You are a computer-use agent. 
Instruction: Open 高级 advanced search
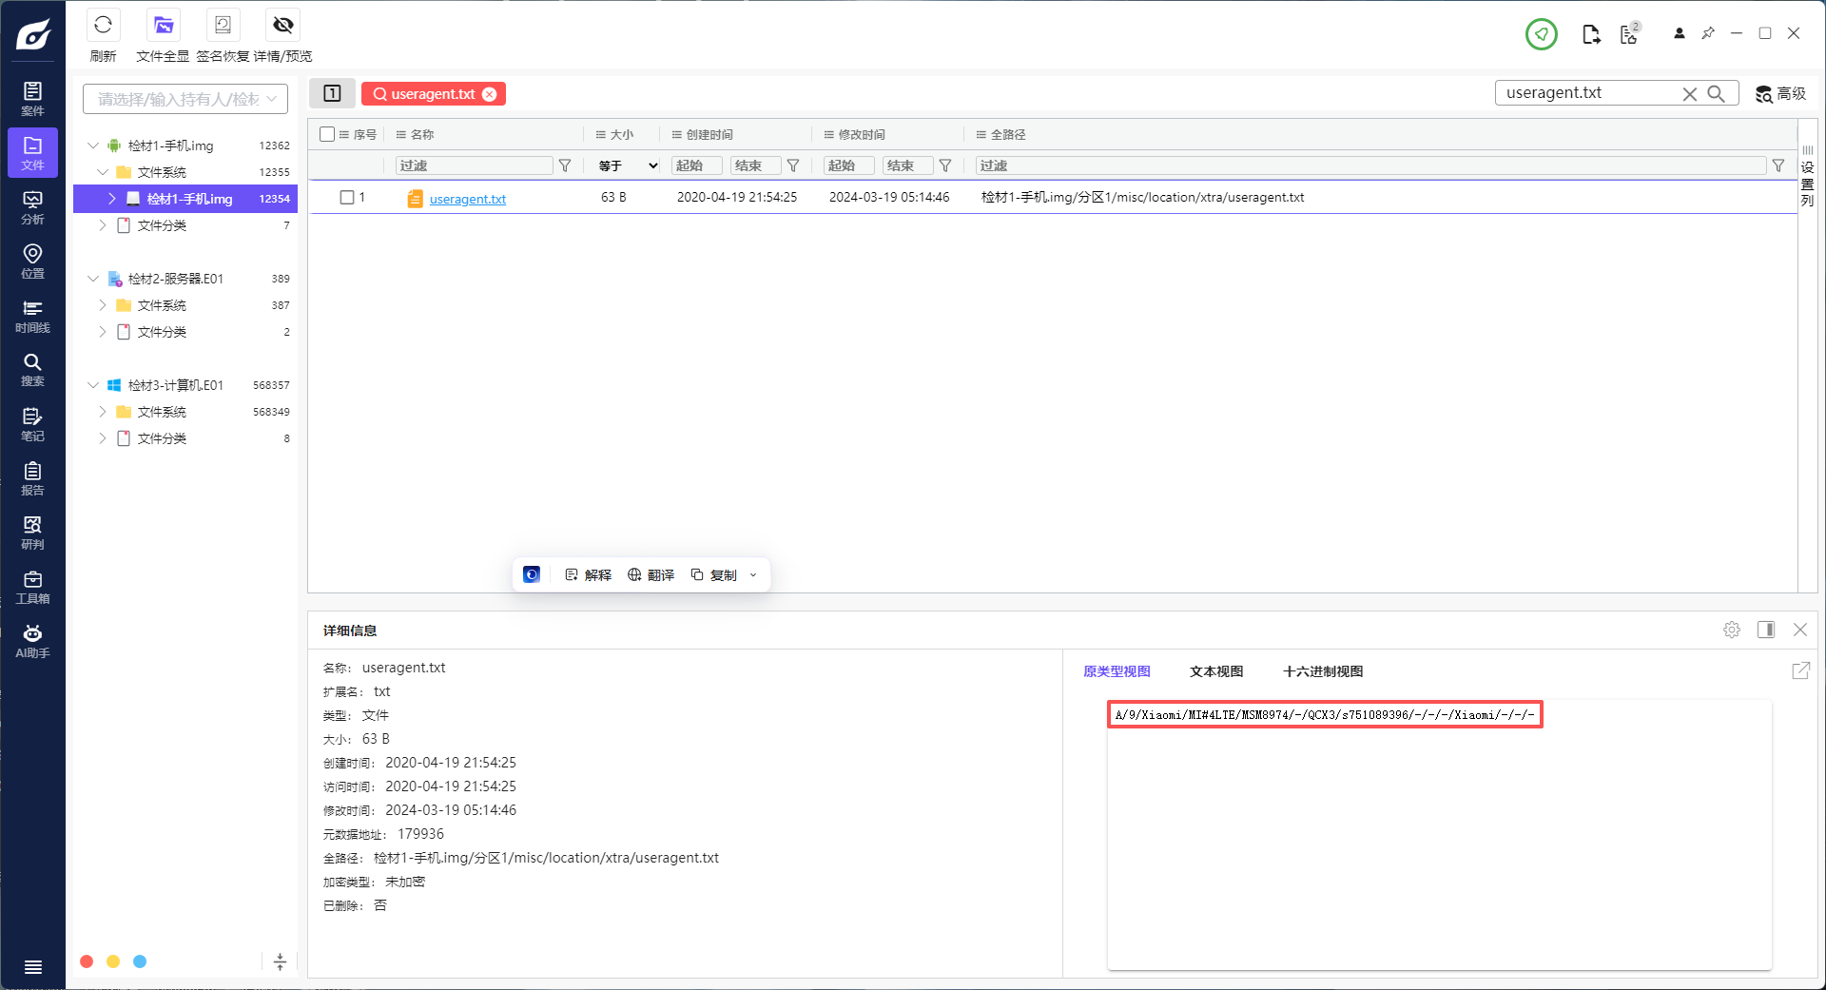(1780, 93)
